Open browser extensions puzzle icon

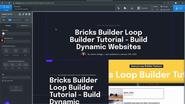[176, 3]
